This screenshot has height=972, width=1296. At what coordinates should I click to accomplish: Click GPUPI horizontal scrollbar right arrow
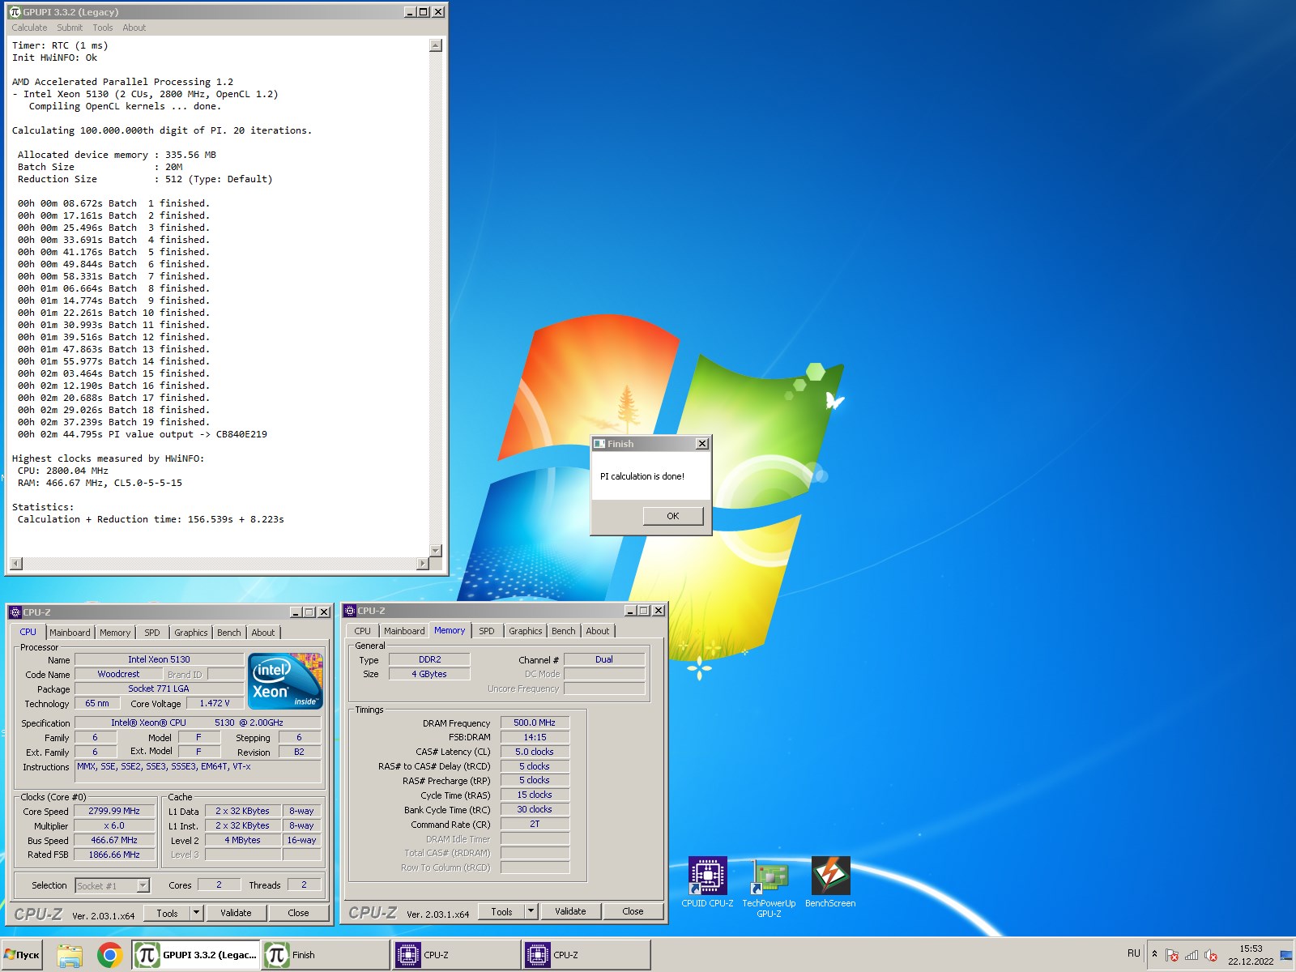click(x=422, y=564)
